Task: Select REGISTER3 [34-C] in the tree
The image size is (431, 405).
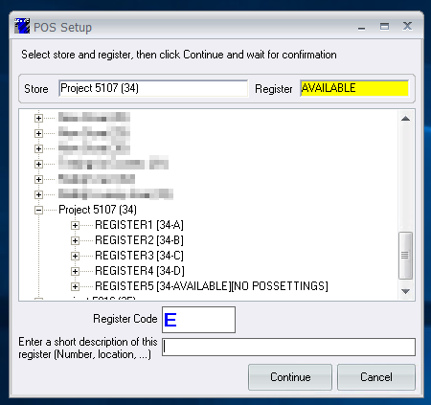Action: pyautogui.click(x=139, y=256)
